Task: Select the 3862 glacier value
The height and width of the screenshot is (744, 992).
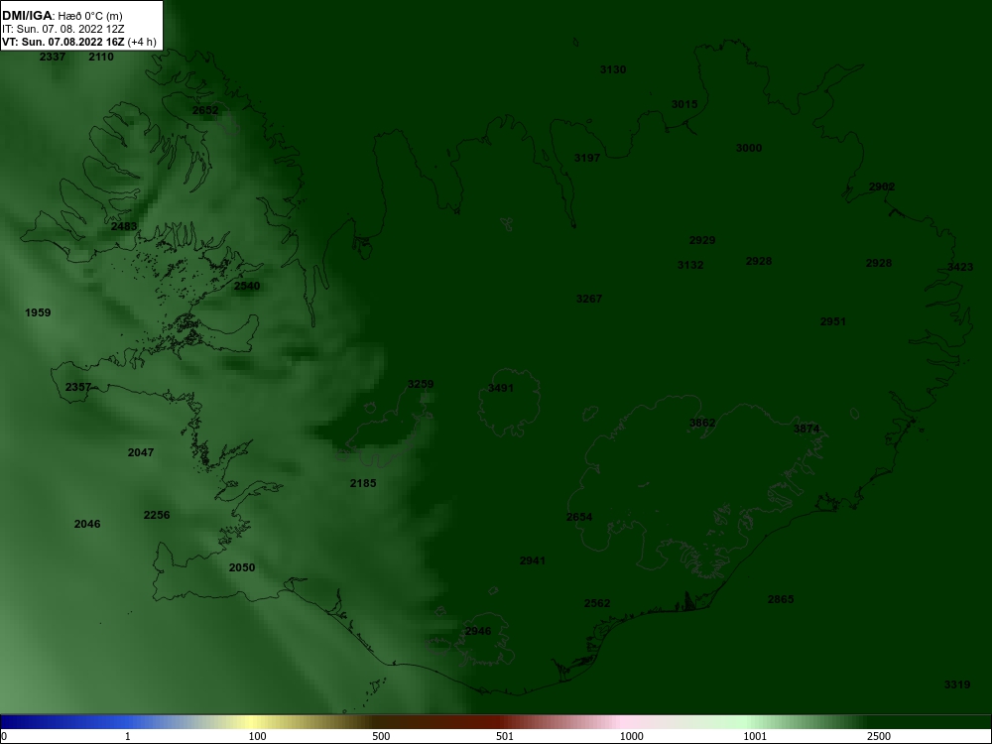Action: click(x=702, y=423)
